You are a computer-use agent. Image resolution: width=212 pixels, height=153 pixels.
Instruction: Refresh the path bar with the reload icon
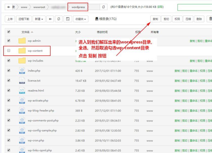tap(104, 7)
